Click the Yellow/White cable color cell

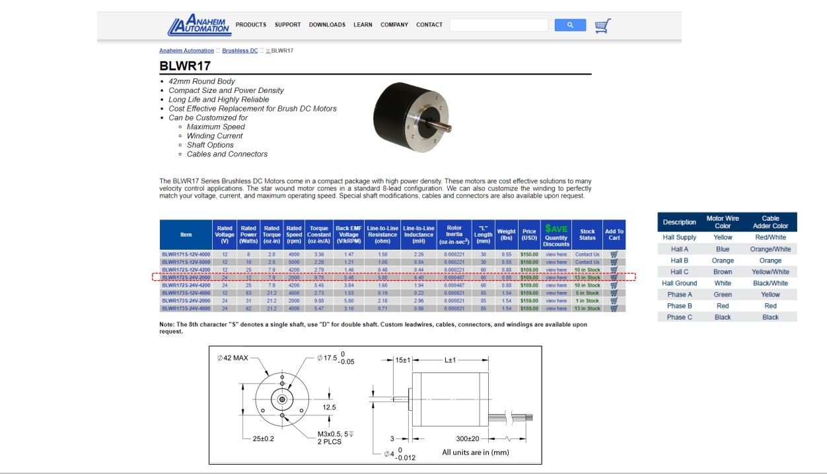[770, 272]
